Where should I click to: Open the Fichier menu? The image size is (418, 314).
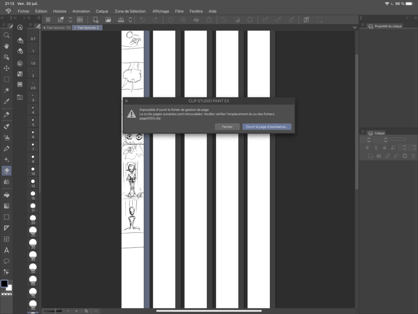point(24,11)
